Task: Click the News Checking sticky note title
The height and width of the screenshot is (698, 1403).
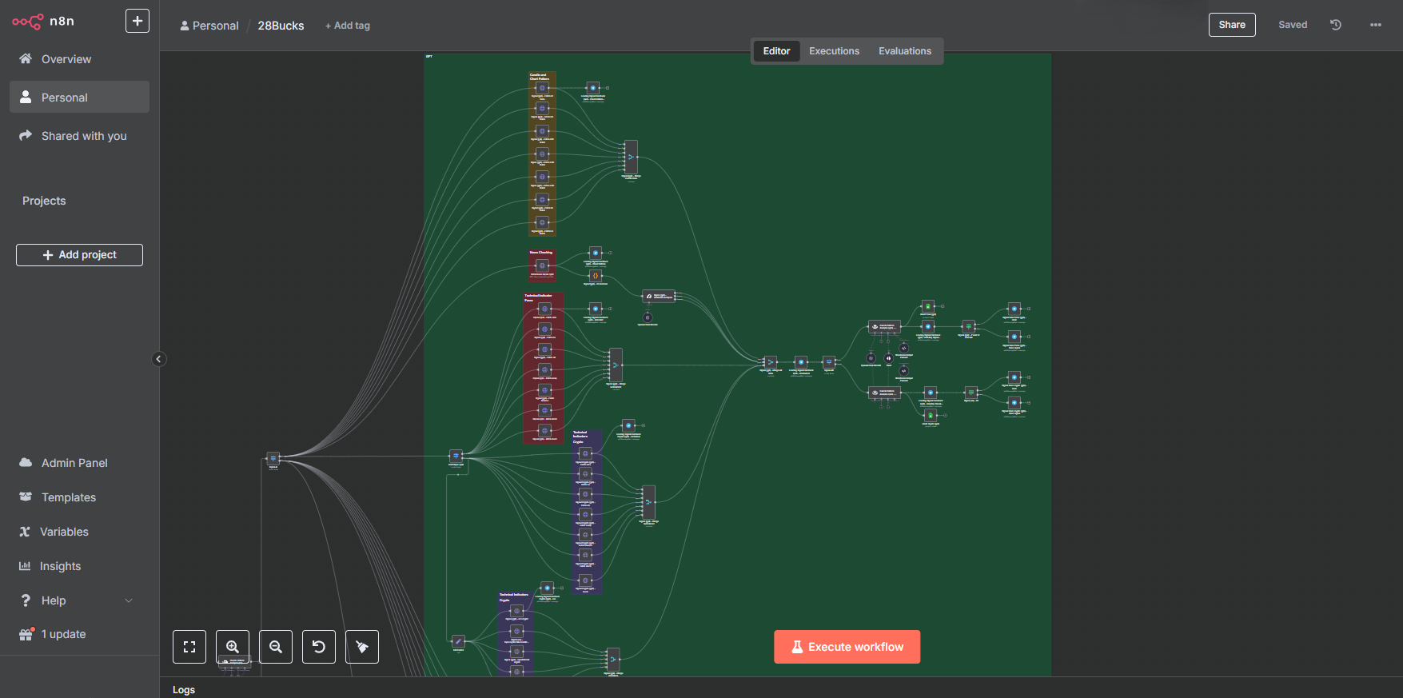Action: tap(541, 253)
